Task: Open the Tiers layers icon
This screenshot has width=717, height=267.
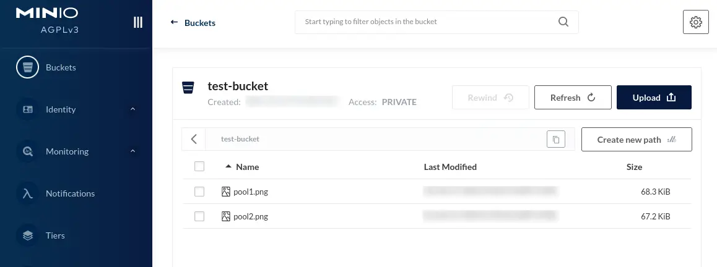Action: pyautogui.click(x=27, y=235)
